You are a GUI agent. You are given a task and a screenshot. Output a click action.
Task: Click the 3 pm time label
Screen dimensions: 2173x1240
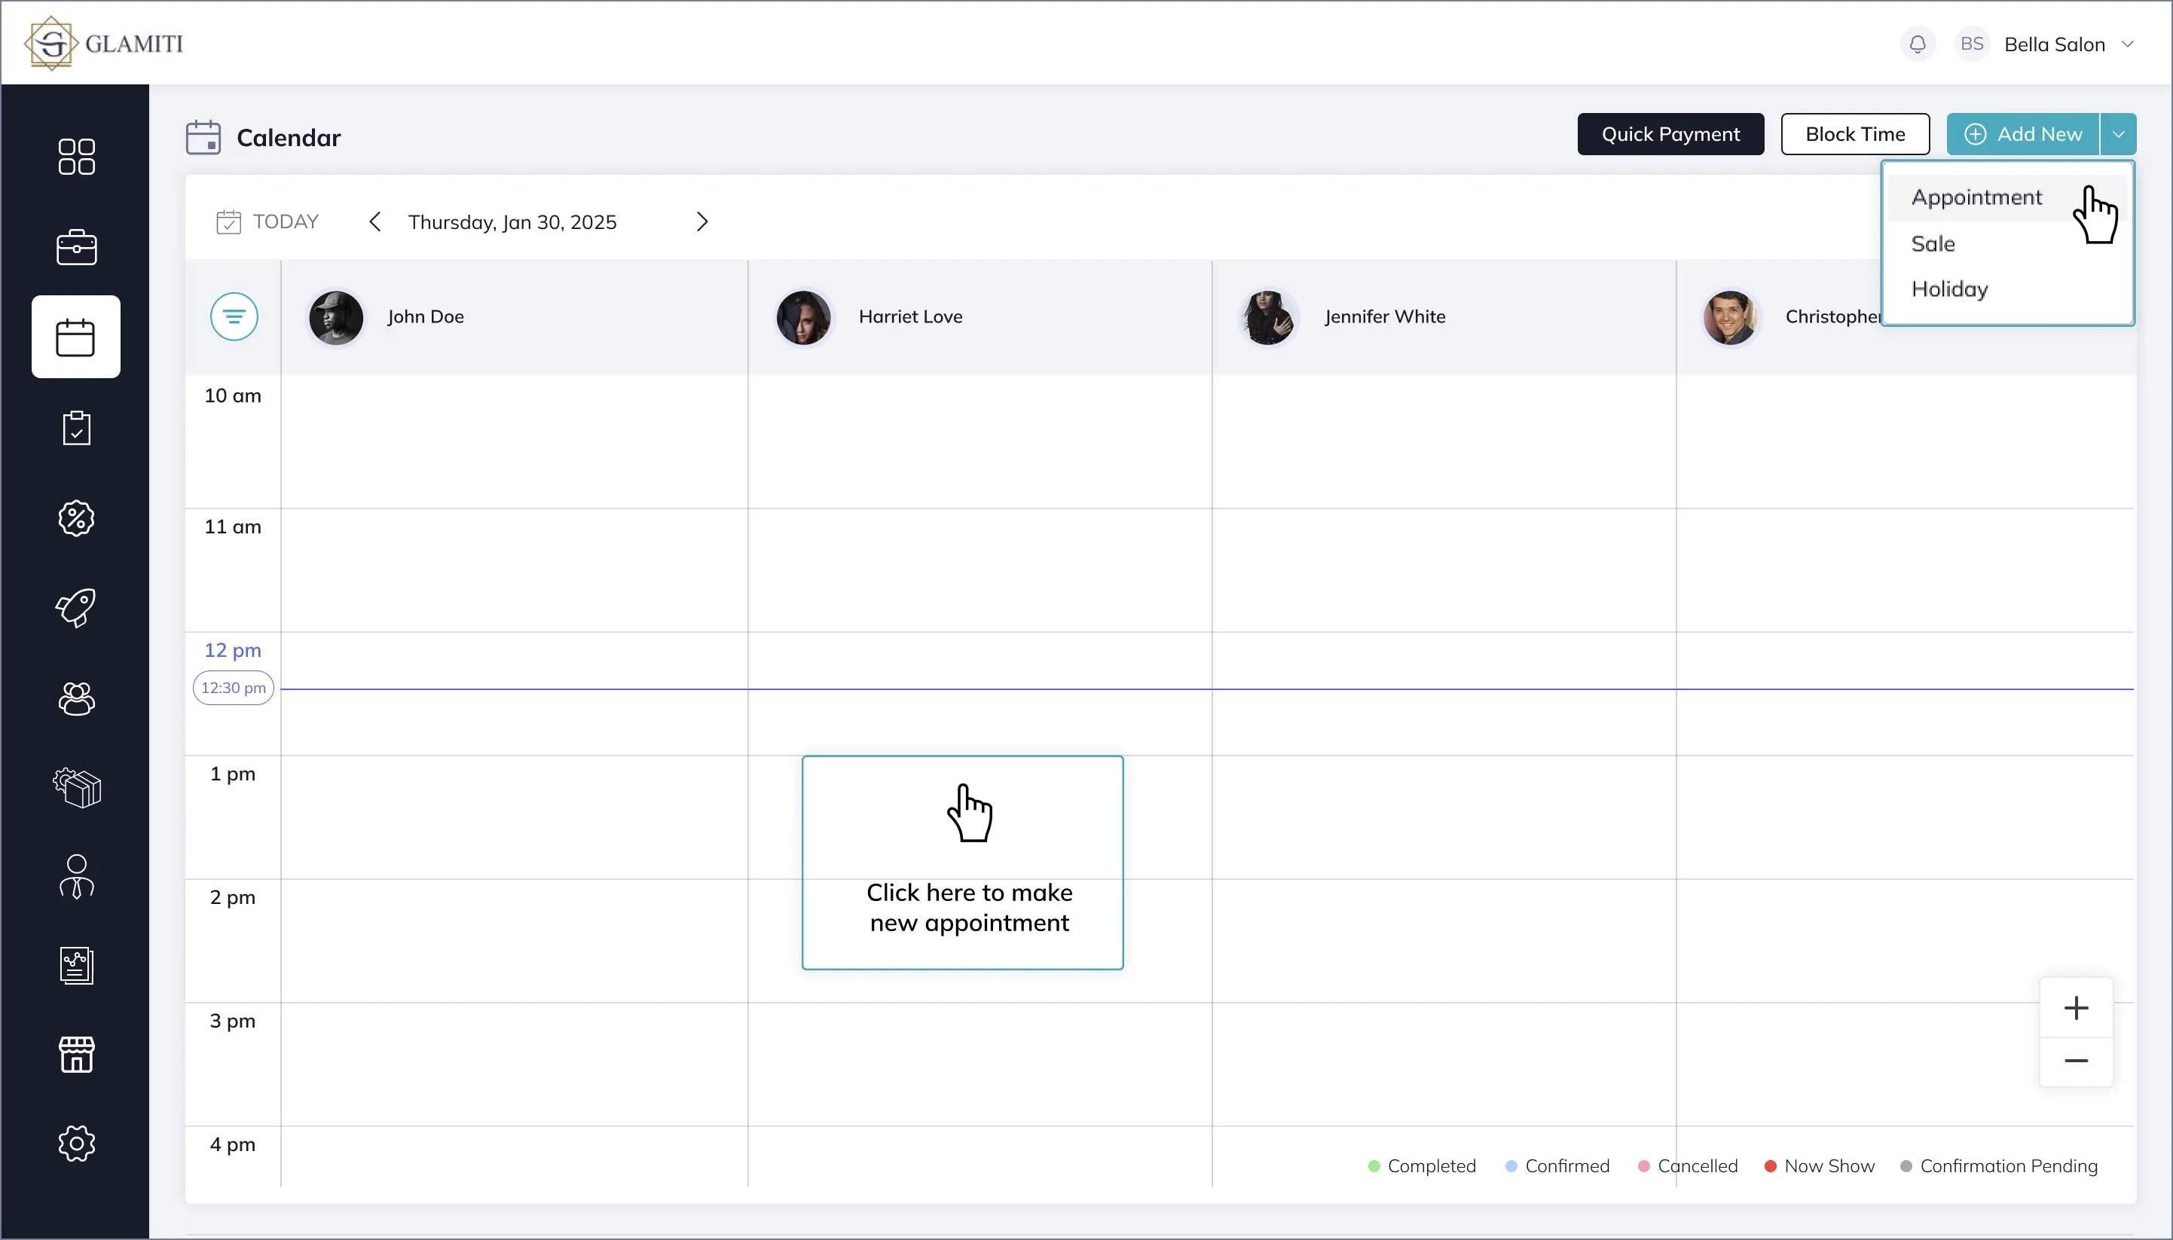pos(233,1021)
